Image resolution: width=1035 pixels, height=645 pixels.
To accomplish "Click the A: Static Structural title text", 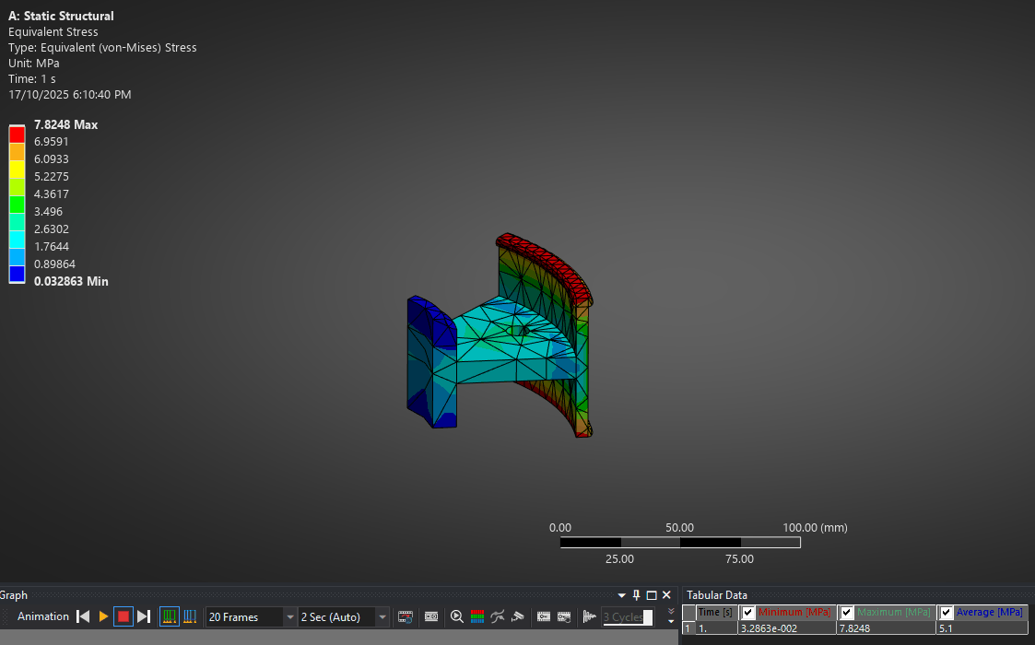I will point(61,16).
